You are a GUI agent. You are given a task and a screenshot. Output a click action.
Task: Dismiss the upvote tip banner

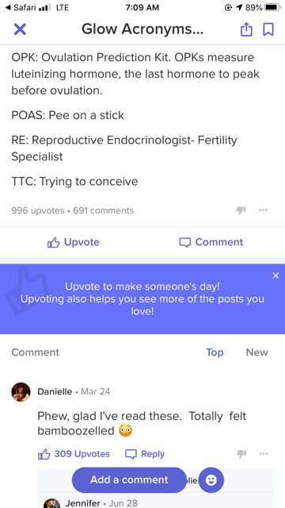pyautogui.click(x=275, y=275)
